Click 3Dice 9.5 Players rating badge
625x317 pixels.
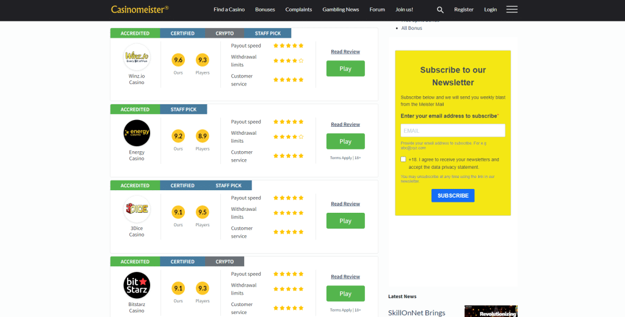pyautogui.click(x=203, y=212)
